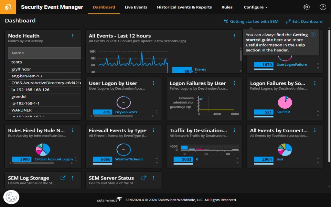
Task: Click the pencil icon beside Edit Dashboard
Action: (288, 21)
